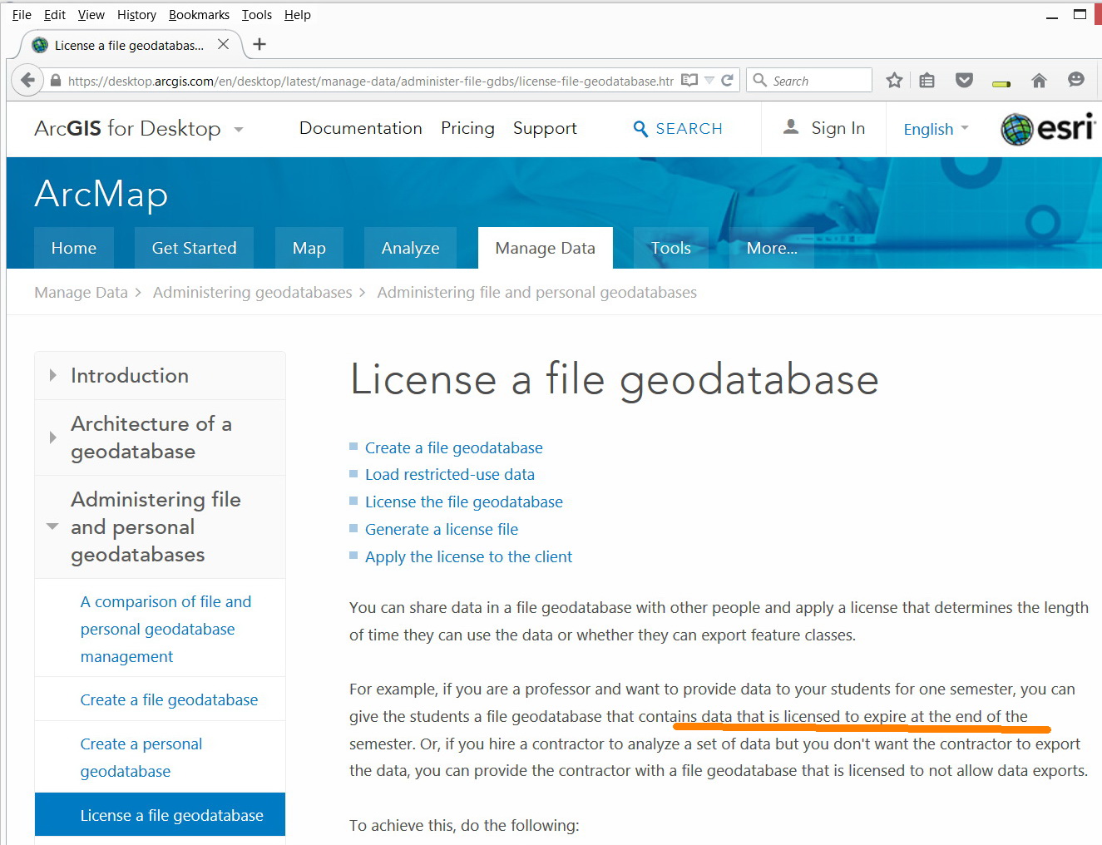This screenshot has width=1102, height=845.
Task: Expand the Introduction section in sidebar
Action: pos(53,375)
